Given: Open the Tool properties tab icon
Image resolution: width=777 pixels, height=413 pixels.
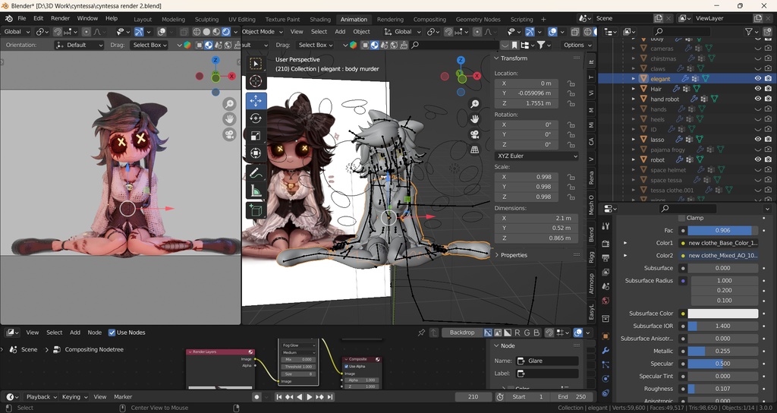Looking at the screenshot, I should pos(605,226).
